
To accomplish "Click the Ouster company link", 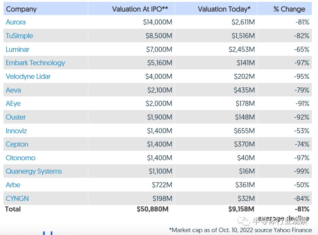I will click(x=16, y=117).
